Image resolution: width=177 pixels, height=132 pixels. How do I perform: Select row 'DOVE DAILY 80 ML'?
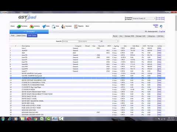tap(87, 96)
